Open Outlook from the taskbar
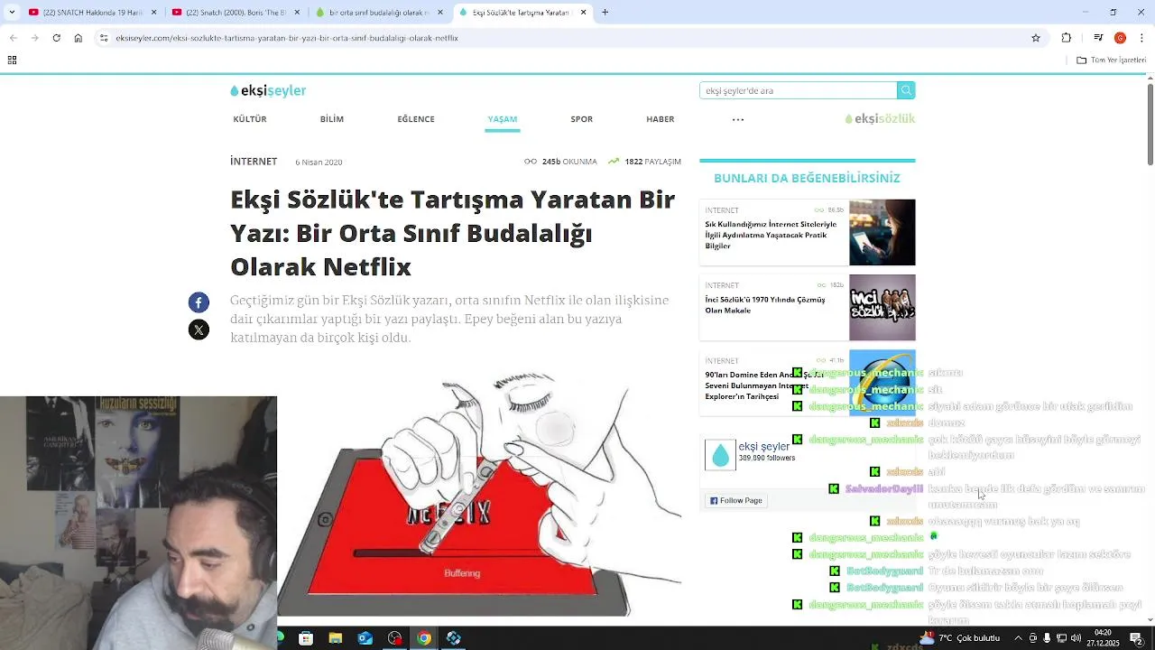 click(365, 638)
